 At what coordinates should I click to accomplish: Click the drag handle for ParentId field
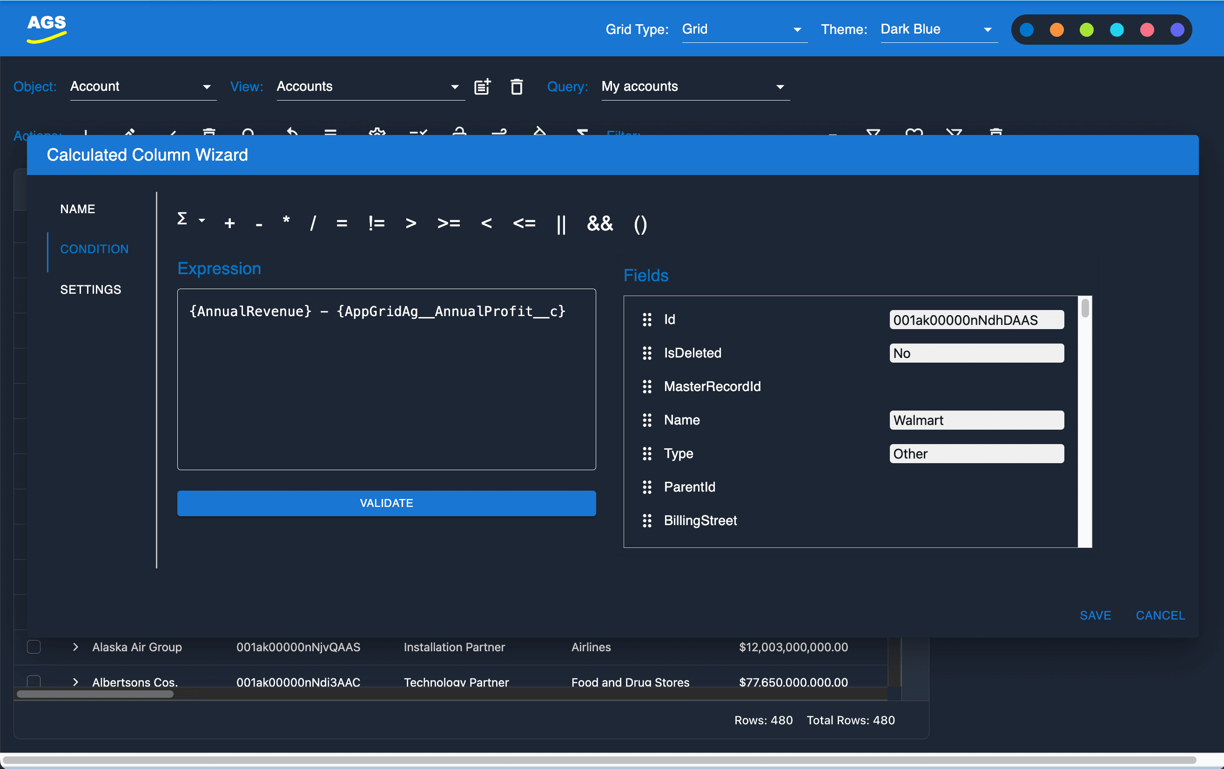tap(646, 487)
